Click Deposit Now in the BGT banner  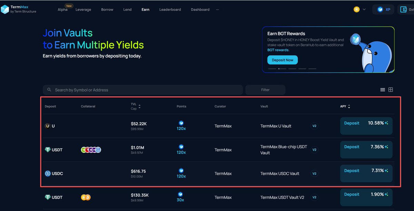click(283, 60)
